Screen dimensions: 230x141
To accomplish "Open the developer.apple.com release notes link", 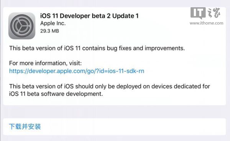I will (x=77, y=71).
